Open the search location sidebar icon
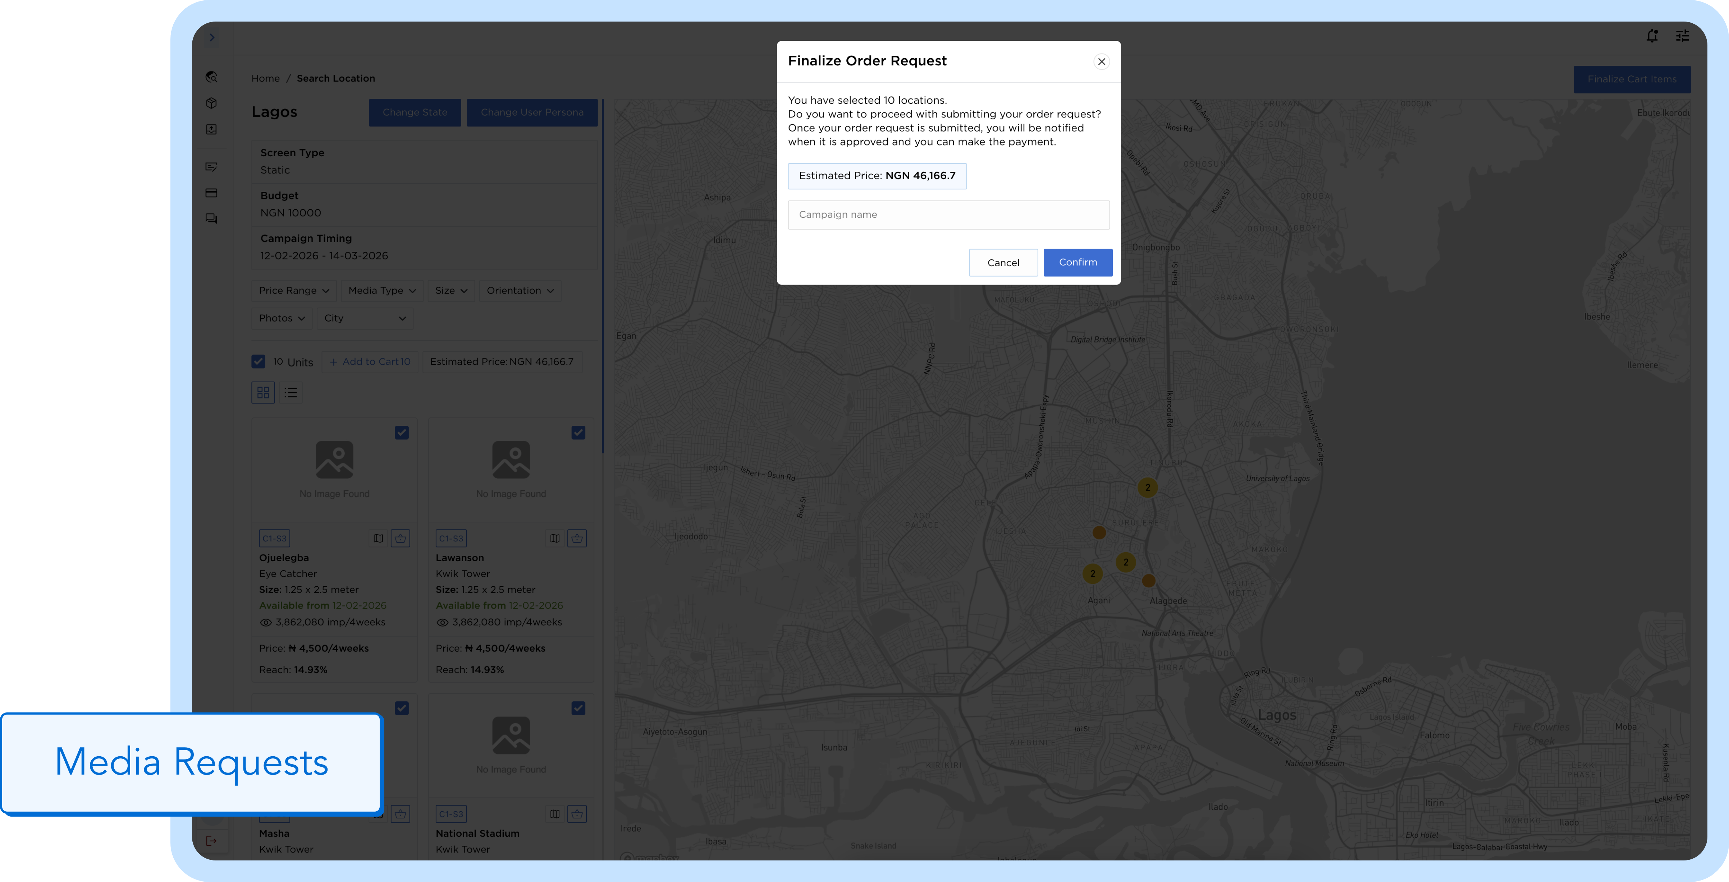The height and width of the screenshot is (882, 1729). (211, 77)
